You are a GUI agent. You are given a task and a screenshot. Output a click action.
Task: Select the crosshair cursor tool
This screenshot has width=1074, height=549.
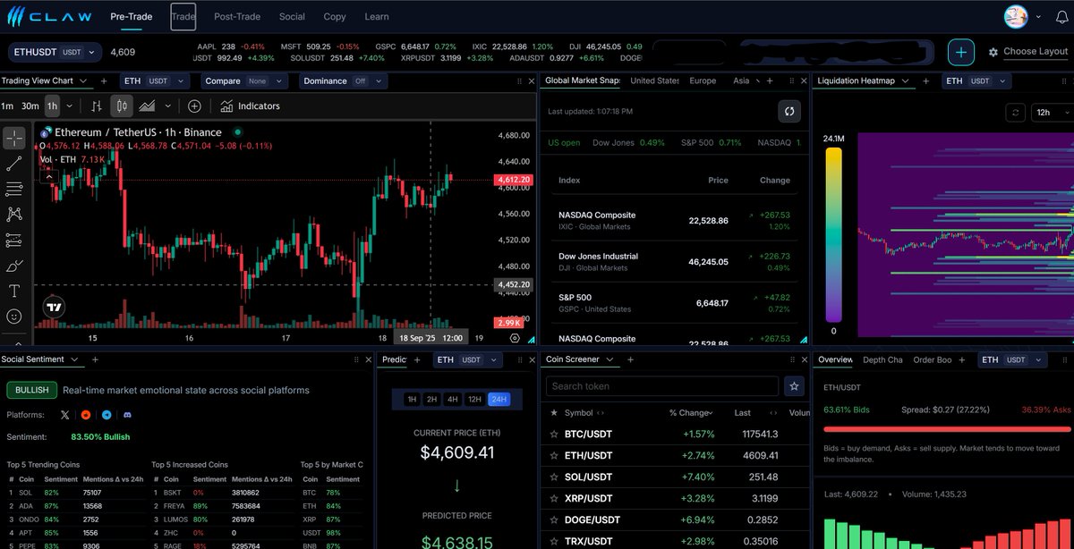click(x=13, y=138)
